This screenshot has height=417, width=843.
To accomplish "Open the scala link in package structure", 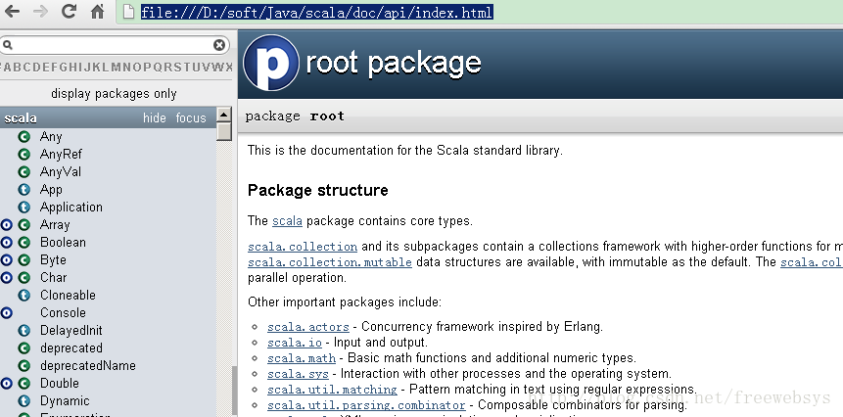I will (x=287, y=221).
